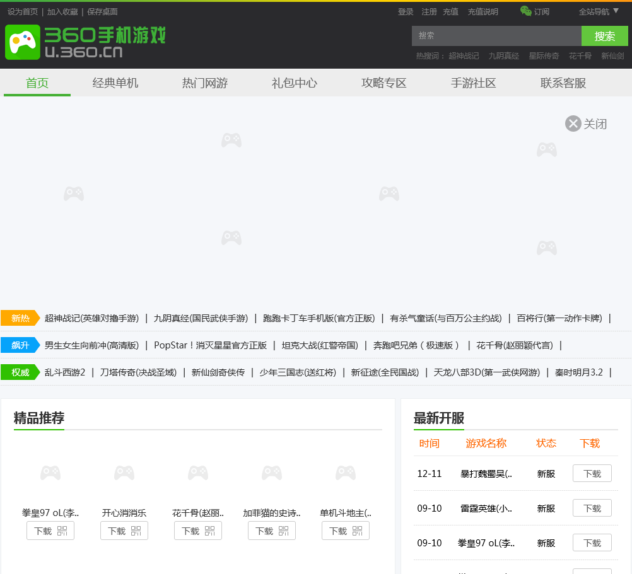
Task: Expand the 全站导航 dropdown
Action: 599,12
